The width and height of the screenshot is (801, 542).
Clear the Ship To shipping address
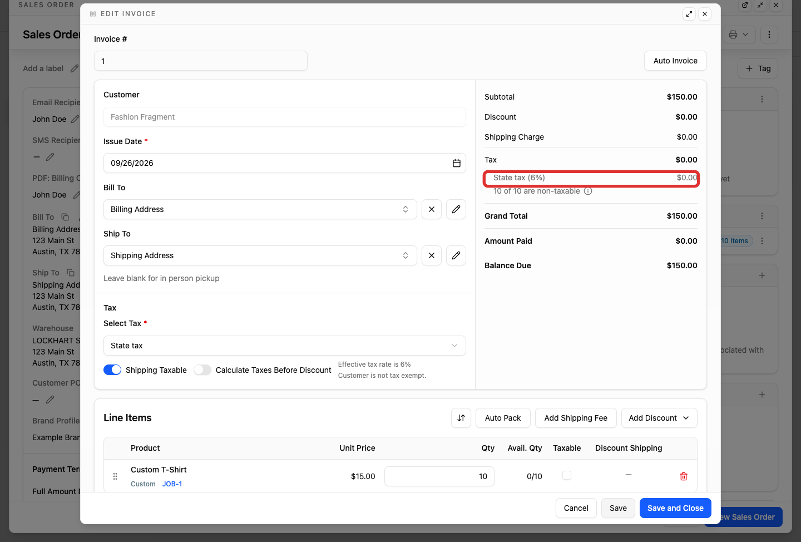432,255
